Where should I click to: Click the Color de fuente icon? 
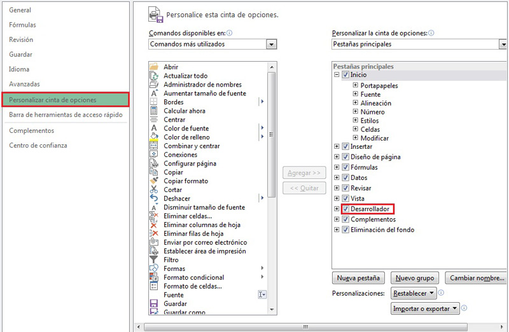(154, 128)
